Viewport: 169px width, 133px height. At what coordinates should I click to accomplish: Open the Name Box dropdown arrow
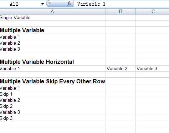[x=42, y=4]
